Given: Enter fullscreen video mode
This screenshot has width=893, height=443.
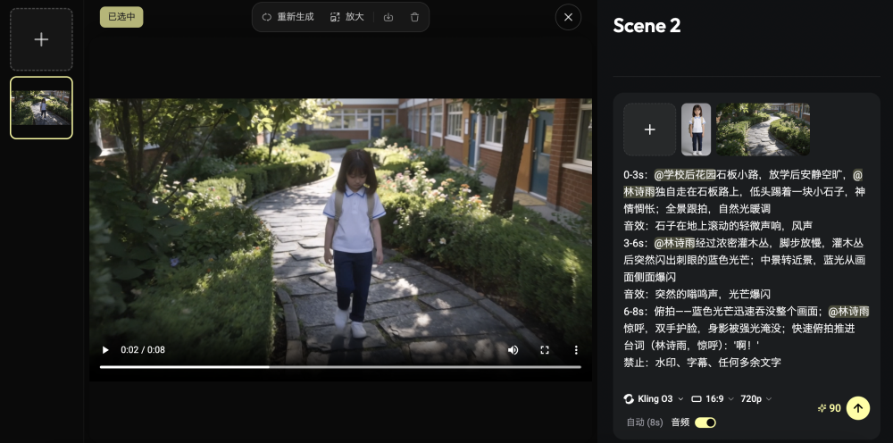Looking at the screenshot, I should click(x=545, y=349).
